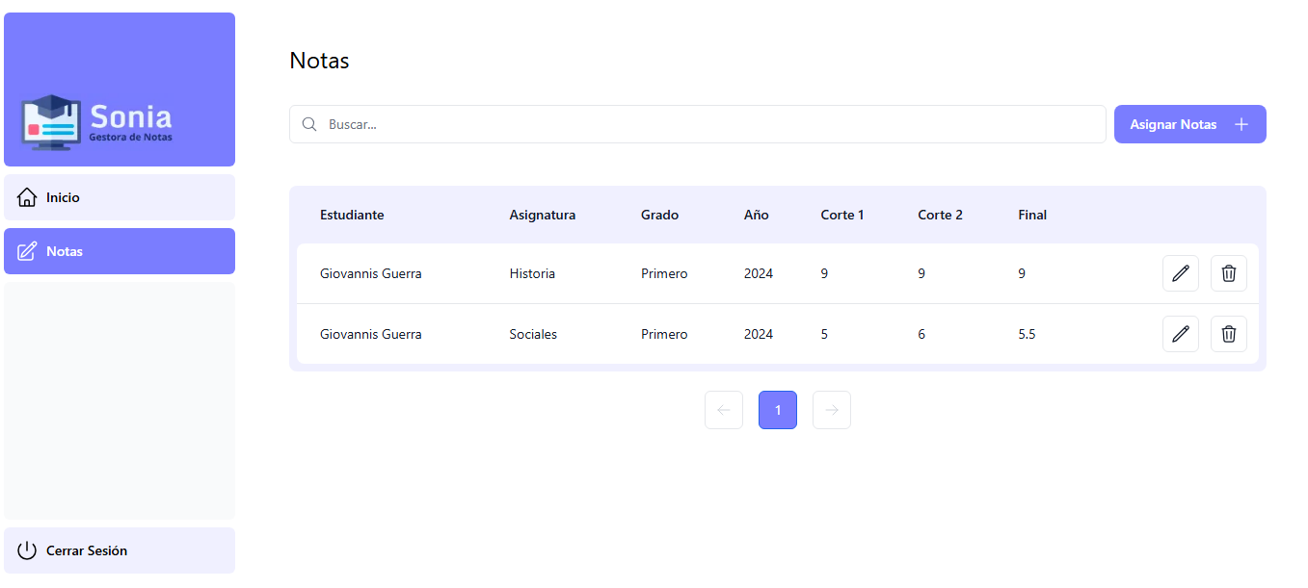Click the Año column header
This screenshot has width=1308, height=588.
coord(757,215)
